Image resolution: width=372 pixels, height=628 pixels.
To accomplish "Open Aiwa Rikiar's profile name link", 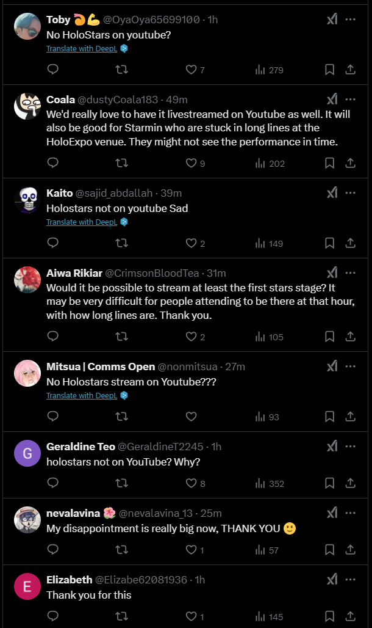I will pyautogui.click(x=74, y=273).
